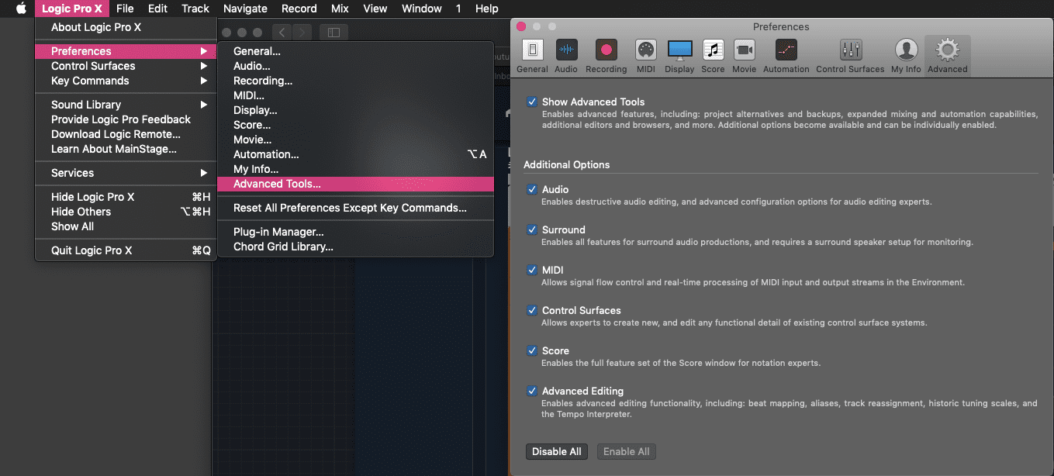Click the back arrow in background window toolbar
The image size is (1054, 476).
(x=282, y=33)
